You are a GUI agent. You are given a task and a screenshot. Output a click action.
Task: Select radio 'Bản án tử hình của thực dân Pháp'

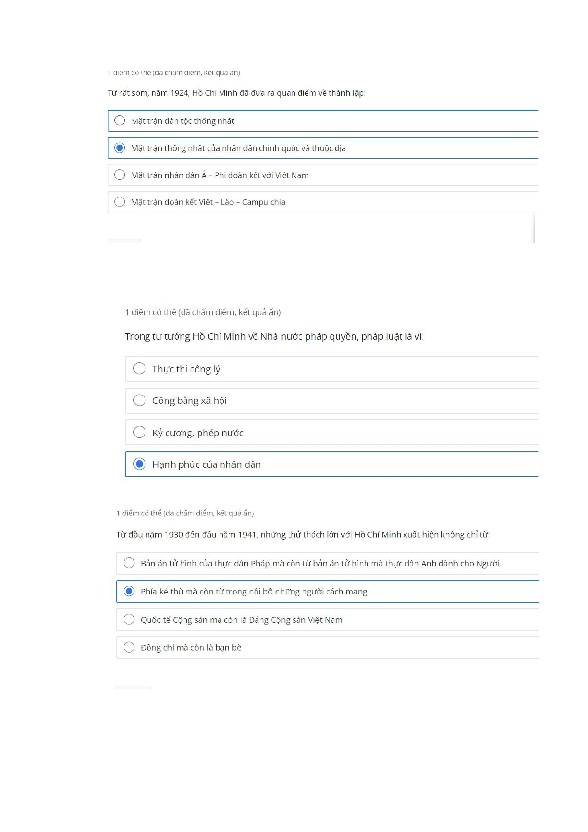[129, 563]
